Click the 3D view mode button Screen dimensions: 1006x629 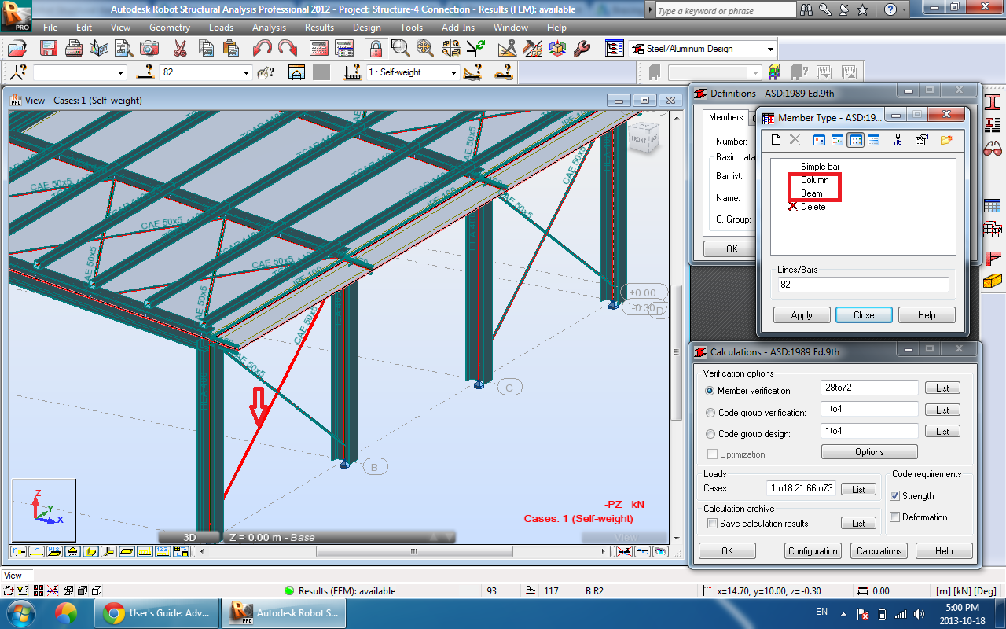pos(189,538)
